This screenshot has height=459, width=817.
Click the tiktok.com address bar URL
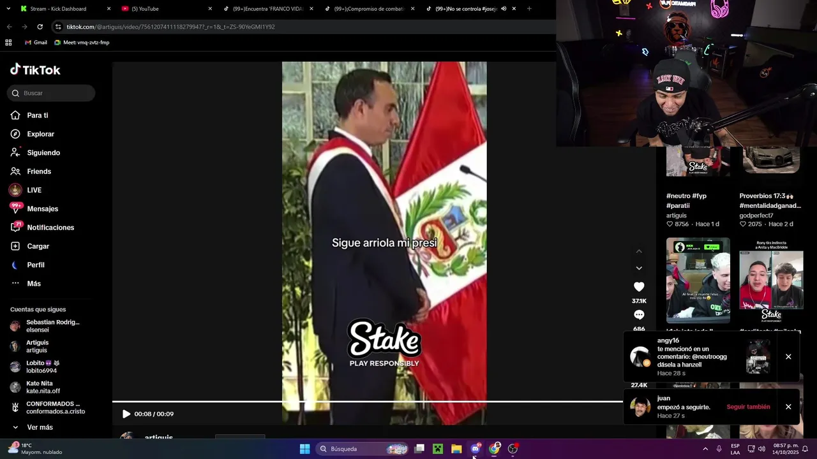coord(170,27)
